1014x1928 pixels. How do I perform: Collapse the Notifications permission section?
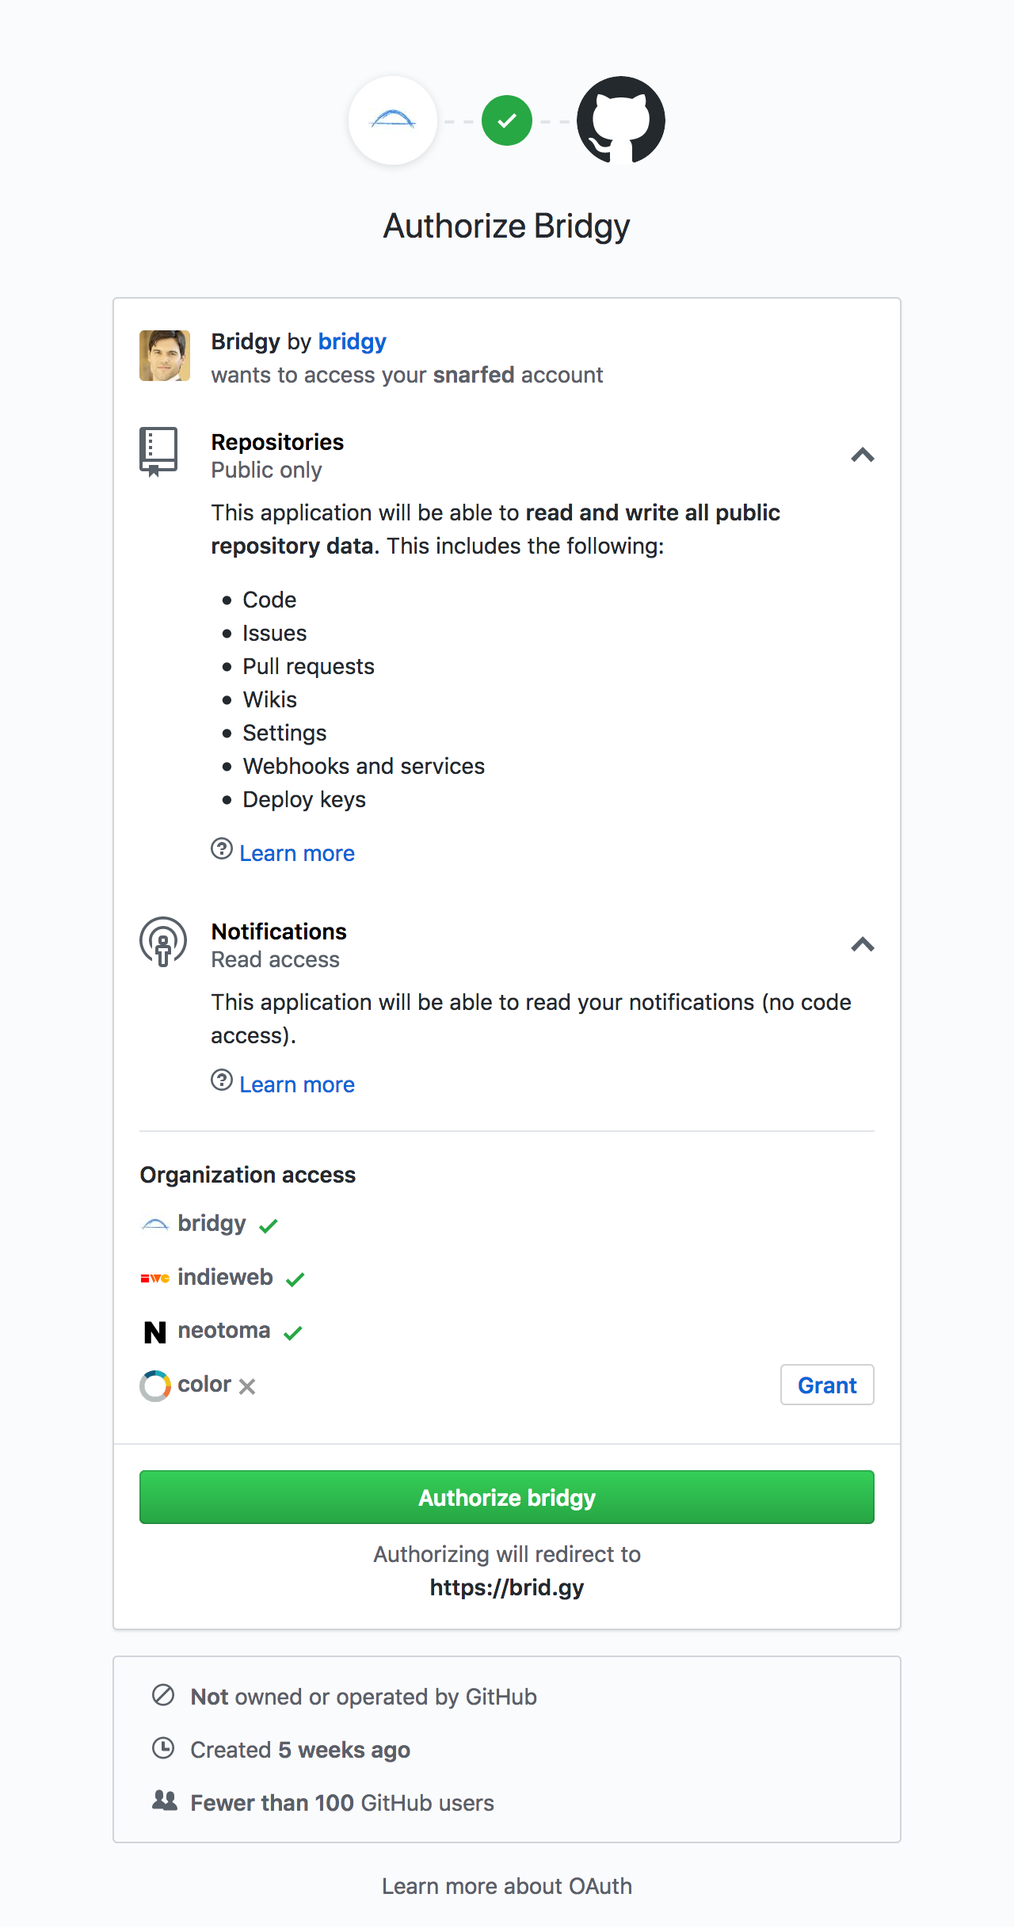point(863,945)
